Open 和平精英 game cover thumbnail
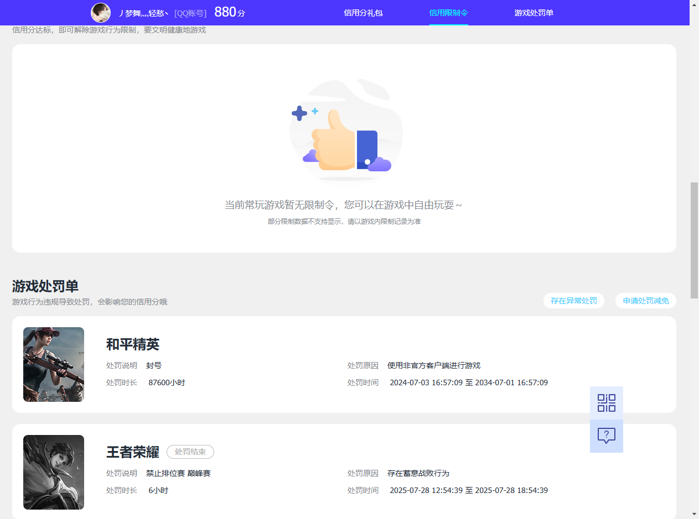 point(54,364)
